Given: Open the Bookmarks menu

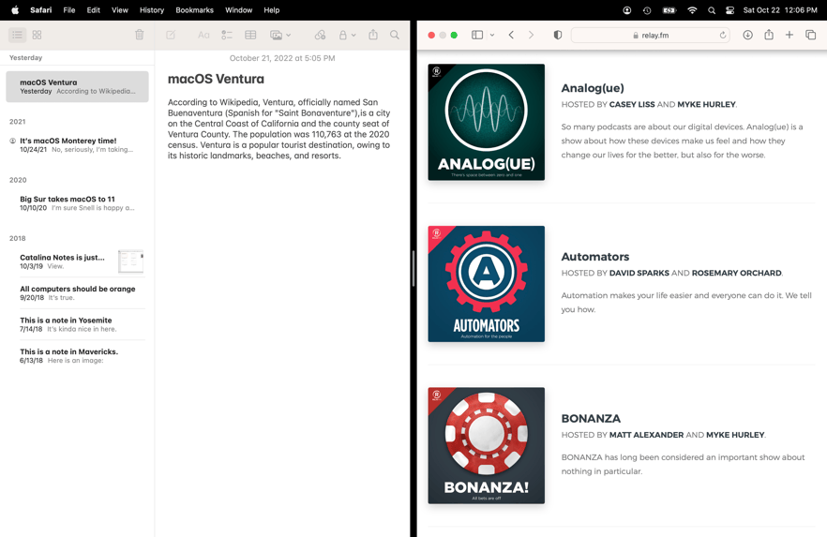Looking at the screenshot, I should pos(195,10).
